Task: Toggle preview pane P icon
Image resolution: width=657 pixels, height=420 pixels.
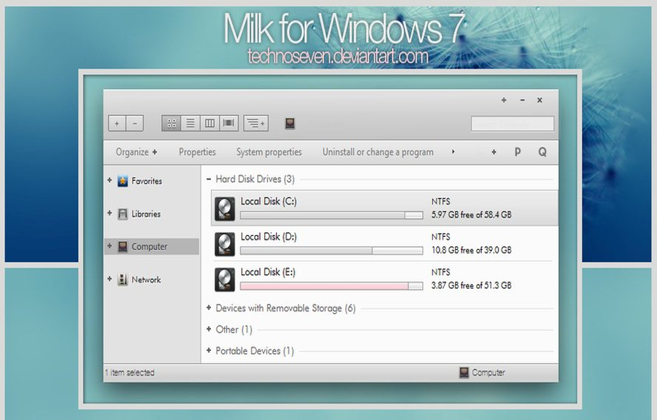Action: 518,152
